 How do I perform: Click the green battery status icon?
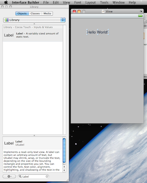click(141, 16)
